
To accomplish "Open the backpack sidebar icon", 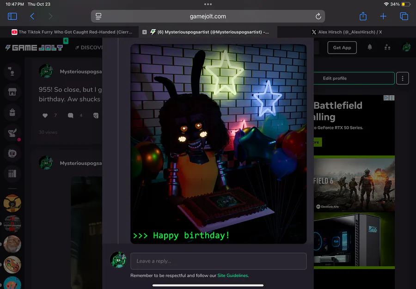I will 12,112.
